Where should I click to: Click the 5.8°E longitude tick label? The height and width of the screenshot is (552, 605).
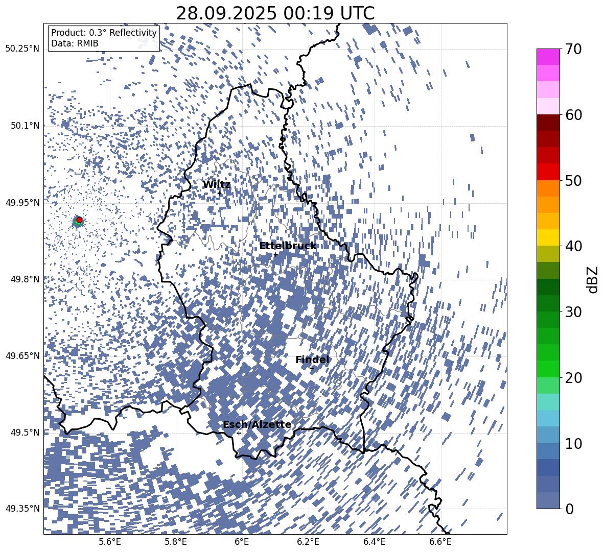tap(176, 542)
